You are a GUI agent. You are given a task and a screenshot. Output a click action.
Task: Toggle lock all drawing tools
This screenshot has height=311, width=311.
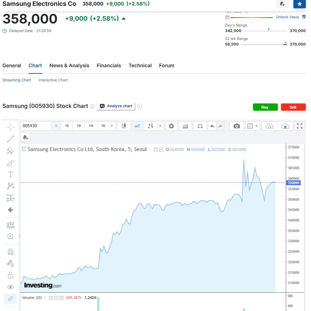click(x=10, y=275)
